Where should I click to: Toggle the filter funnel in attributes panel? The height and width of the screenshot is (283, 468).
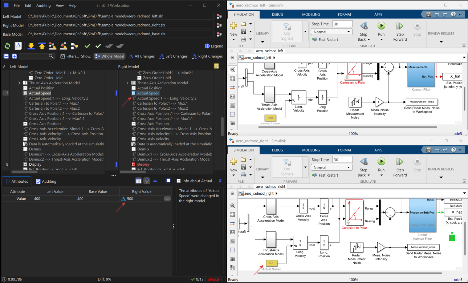[x=147, y=181]
